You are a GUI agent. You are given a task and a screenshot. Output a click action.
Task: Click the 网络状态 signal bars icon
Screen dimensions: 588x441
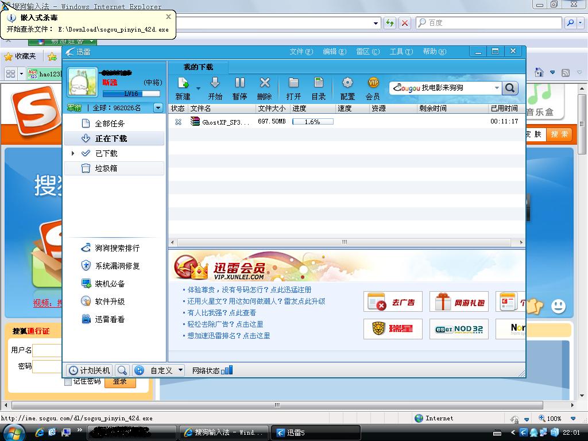pos(227,370)
